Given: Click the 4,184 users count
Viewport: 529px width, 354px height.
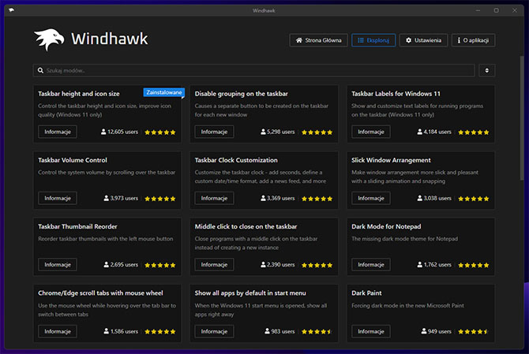Looking at the screenshot, I should tap(434, 132).
